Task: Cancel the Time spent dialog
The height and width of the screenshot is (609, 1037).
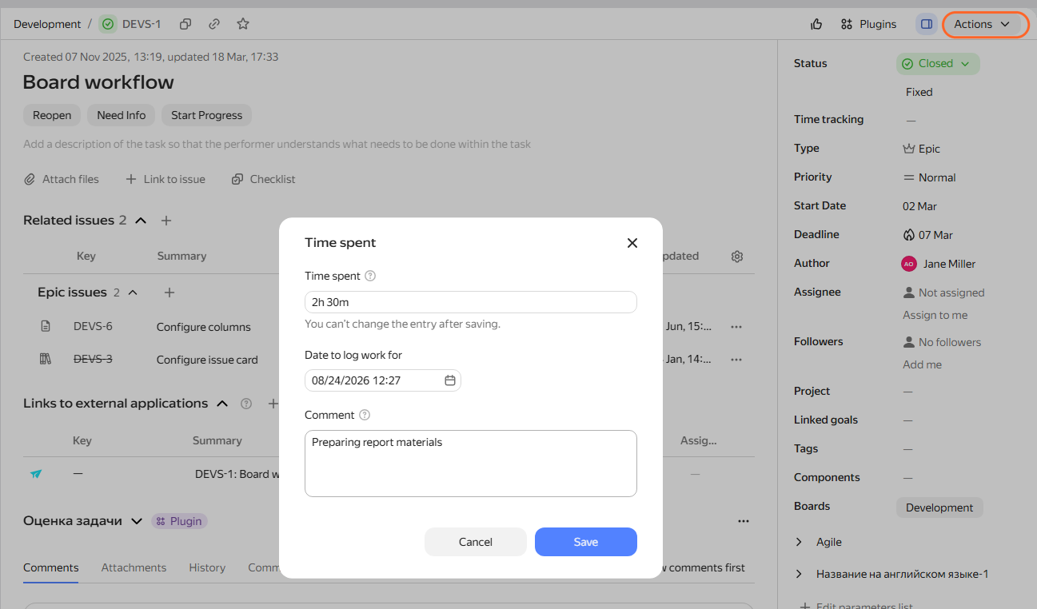Action: 476,542
